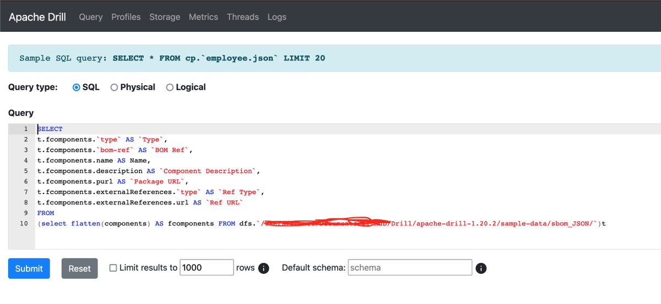661x304 pixels.
Task: Click the Default schema input field
Action: [x=410, y=268]
